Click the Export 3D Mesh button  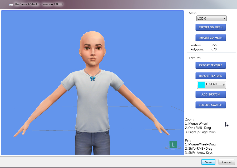pos(211,27)
